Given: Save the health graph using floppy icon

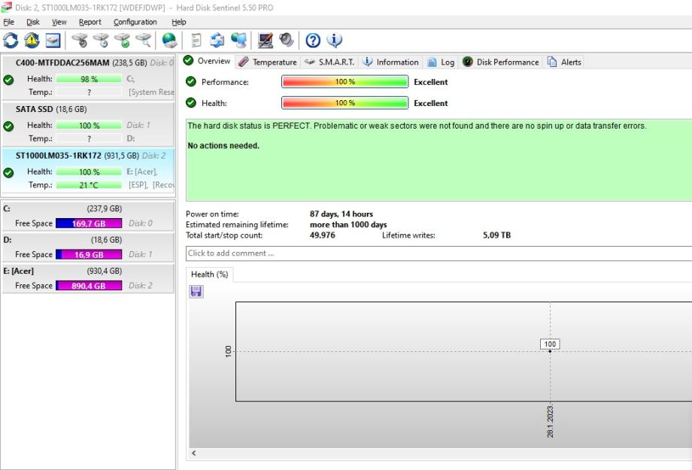Looking at the screenshot, I should click(x=196, y=291).
